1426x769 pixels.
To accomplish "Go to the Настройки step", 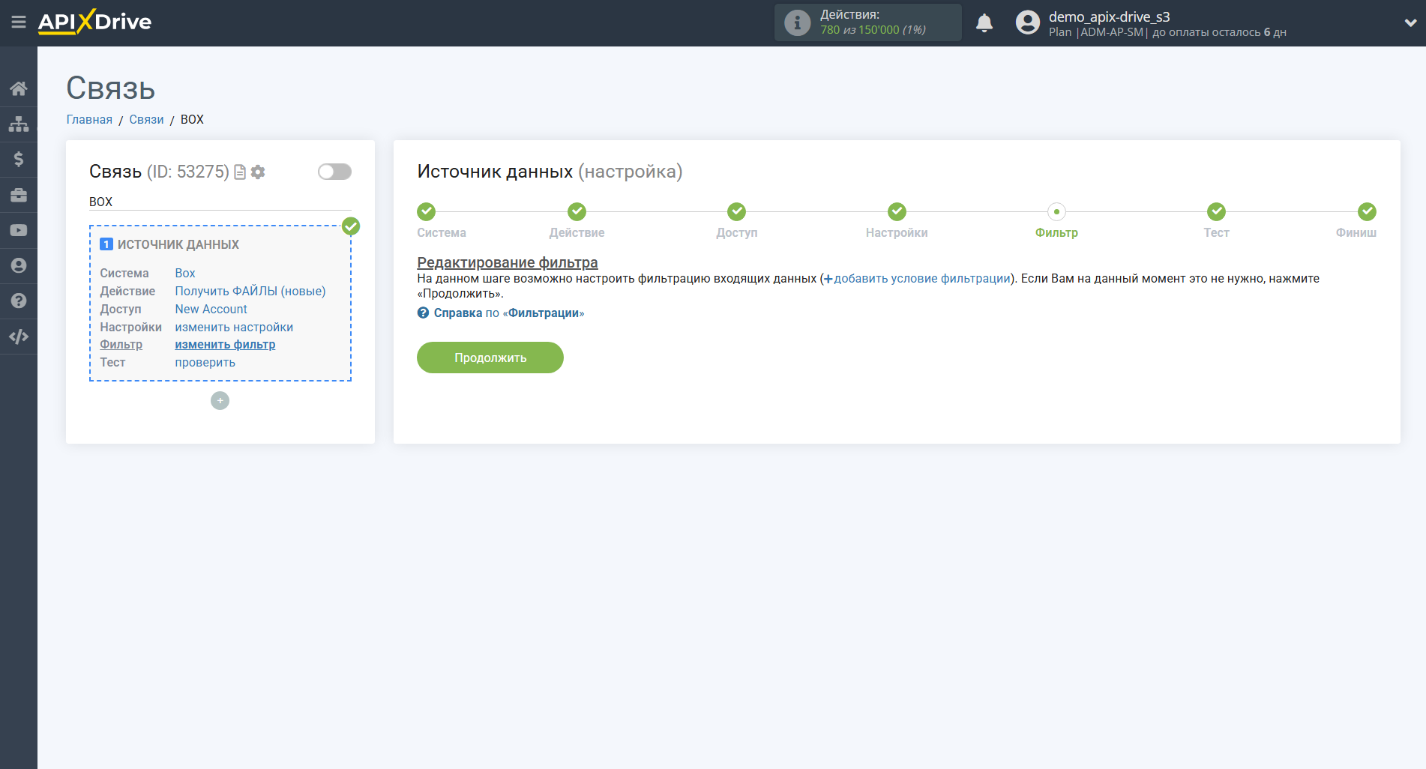I will pyautogui.click(x=897, y=212).
